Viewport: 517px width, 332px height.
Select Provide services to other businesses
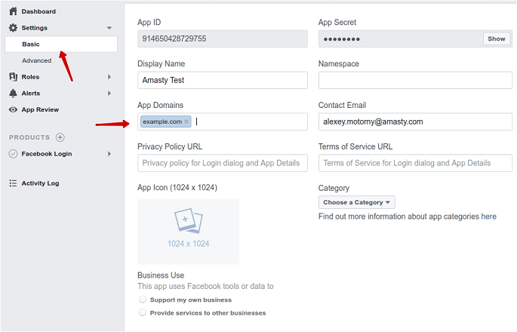click(143, 312)
